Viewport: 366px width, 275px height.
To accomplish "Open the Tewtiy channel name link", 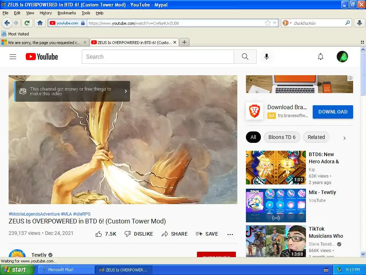I will (39, 255).
